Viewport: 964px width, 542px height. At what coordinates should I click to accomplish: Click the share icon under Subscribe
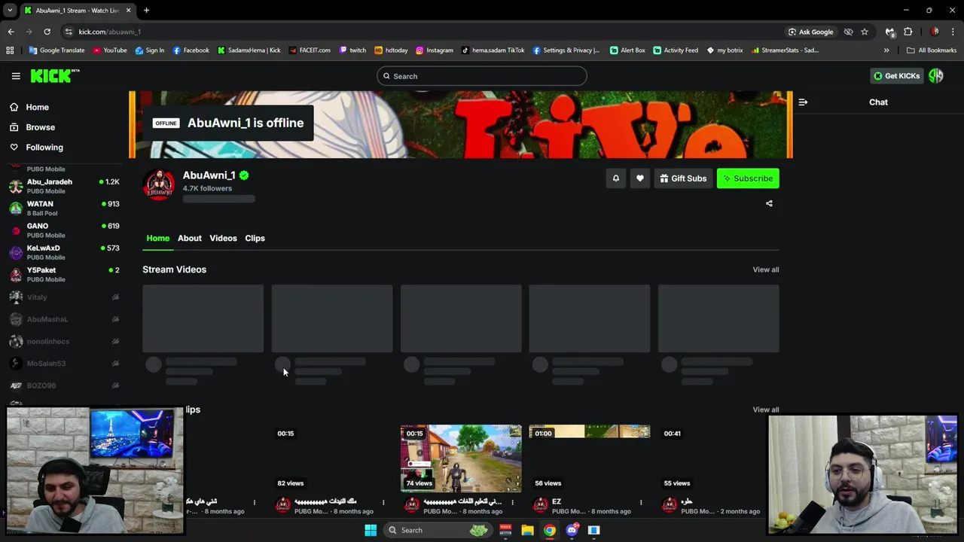click(769, 203)
